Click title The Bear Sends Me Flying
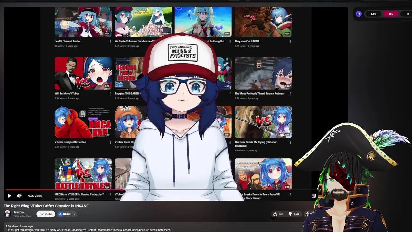 [x=256, y=144]
